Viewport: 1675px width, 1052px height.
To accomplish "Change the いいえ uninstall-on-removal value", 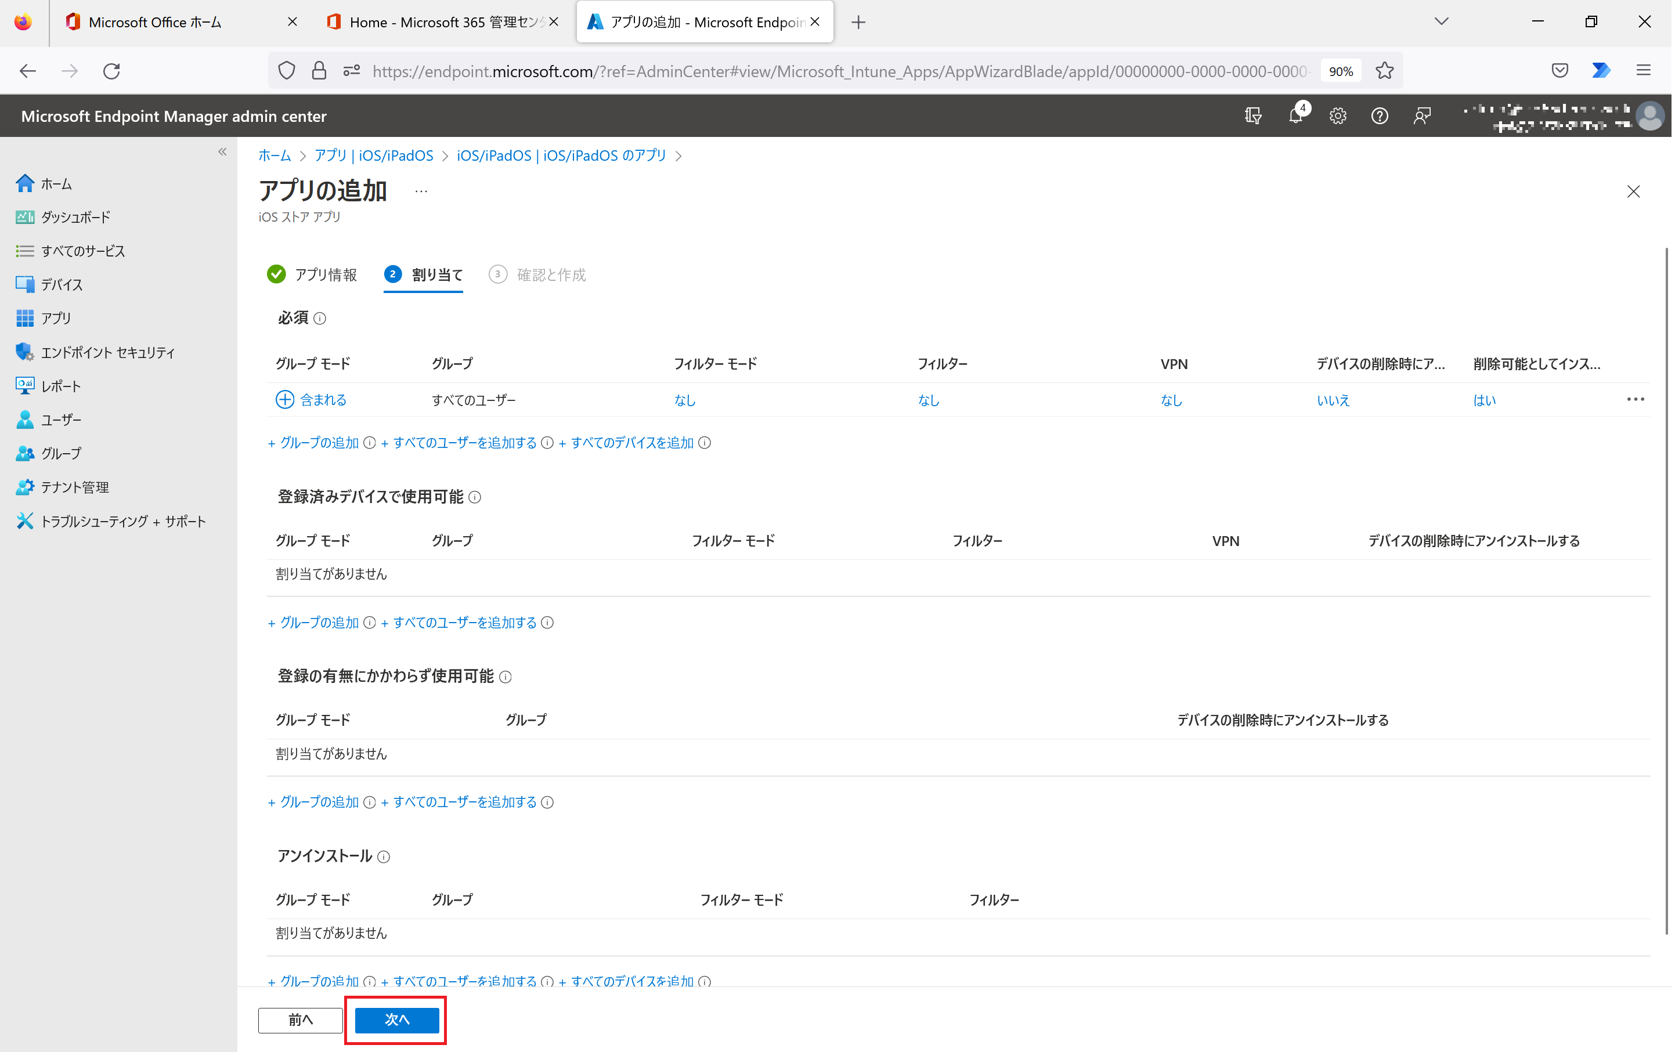I will [x=1334, y=400].
